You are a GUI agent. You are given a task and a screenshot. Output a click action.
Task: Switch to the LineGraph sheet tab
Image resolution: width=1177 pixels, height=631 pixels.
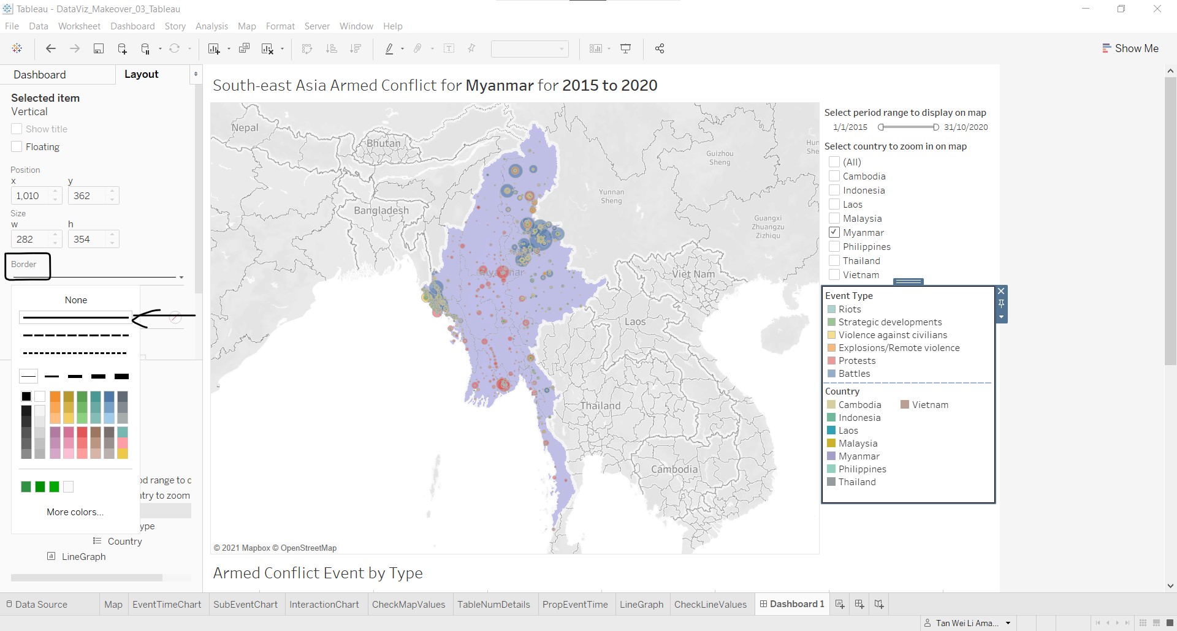point(641,604)
